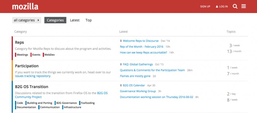The width and height of the screenshot is (257, 113).
Task: Click pin icon beside B2G OS Calendar
Action: (x=121, y=85)
